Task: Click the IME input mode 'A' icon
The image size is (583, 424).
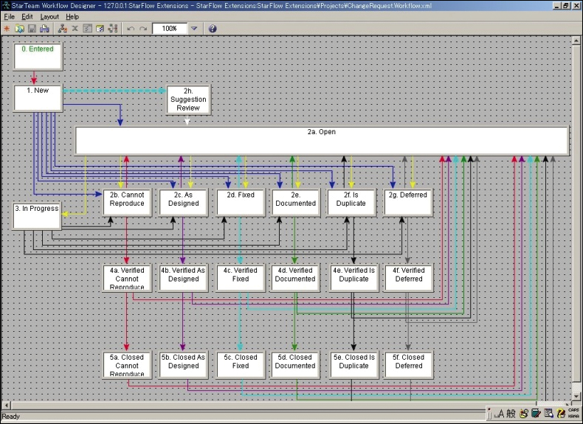Action: [x=500, y=413]
